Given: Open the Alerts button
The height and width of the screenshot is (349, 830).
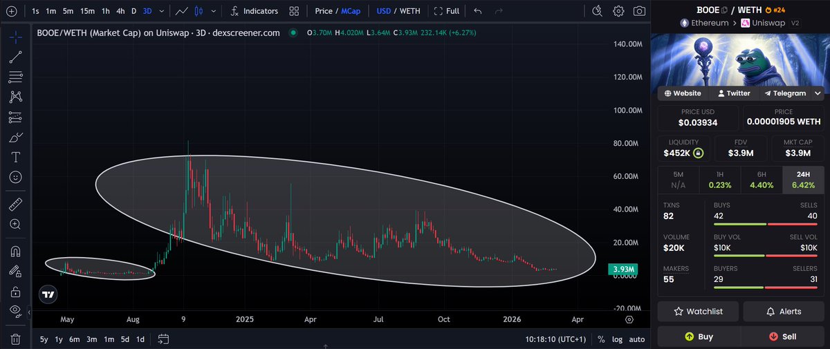Looking at the screenshot, I should click(x=783, y=311).
